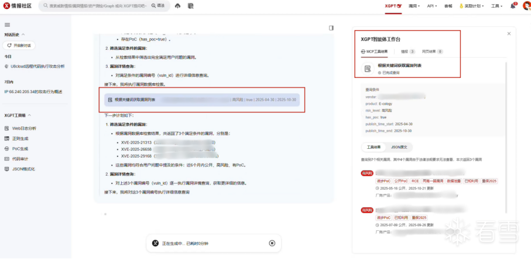The width and height of the screenshot is (531, 259).
Task: Click the gold medal reward icon
Action: 461,6
